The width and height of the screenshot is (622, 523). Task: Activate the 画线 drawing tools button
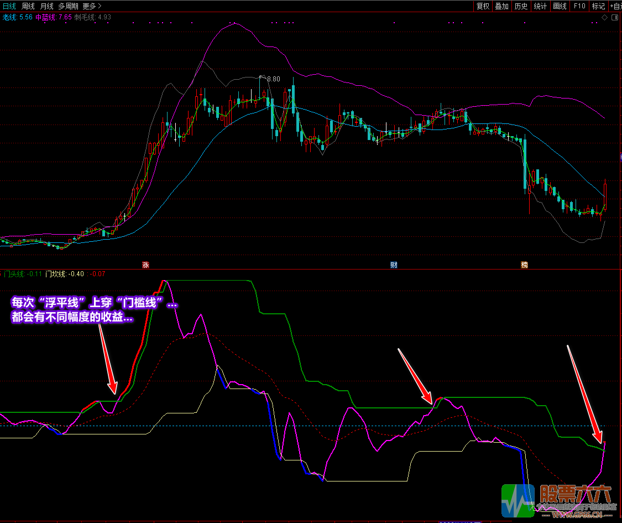point(560,6)
